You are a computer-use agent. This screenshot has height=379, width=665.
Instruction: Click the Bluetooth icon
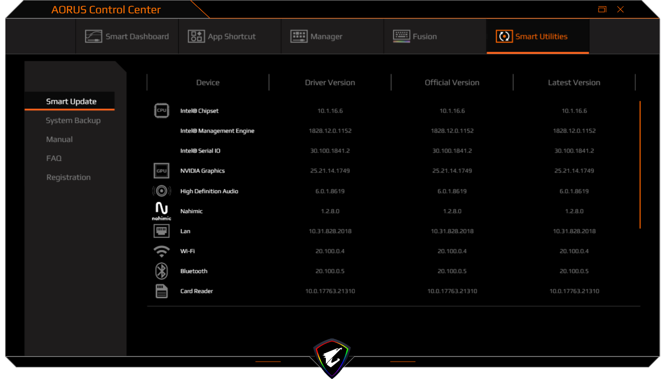click(x=162, y=271)
